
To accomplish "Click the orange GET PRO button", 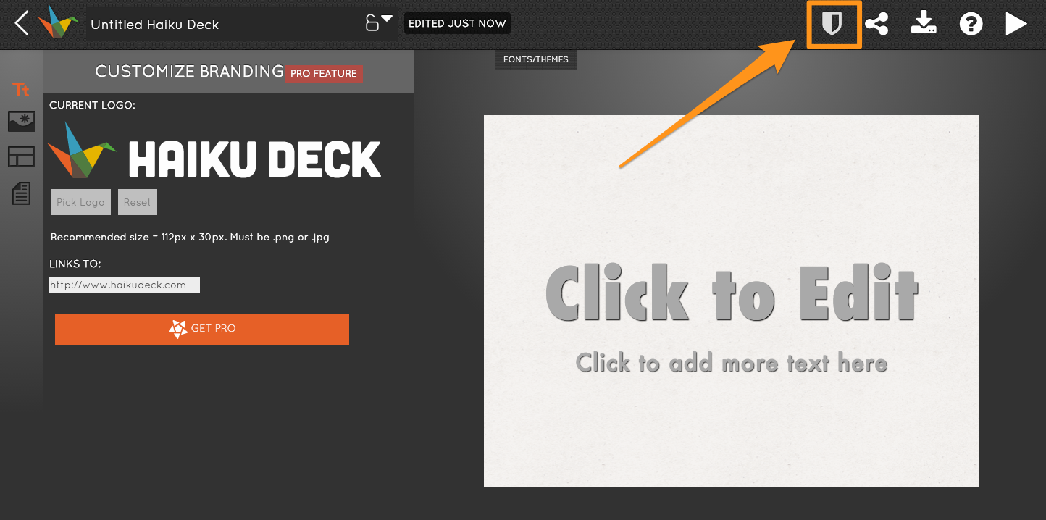I will [x=201, y=329].
